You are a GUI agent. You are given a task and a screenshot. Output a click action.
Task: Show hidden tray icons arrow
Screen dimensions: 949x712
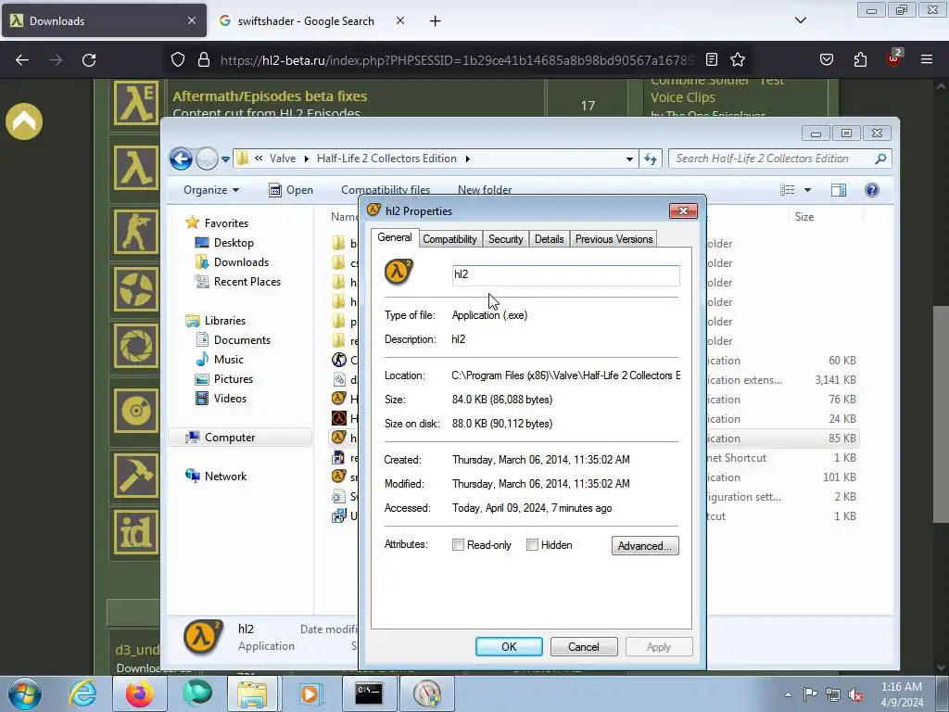(x=788, y=694)
